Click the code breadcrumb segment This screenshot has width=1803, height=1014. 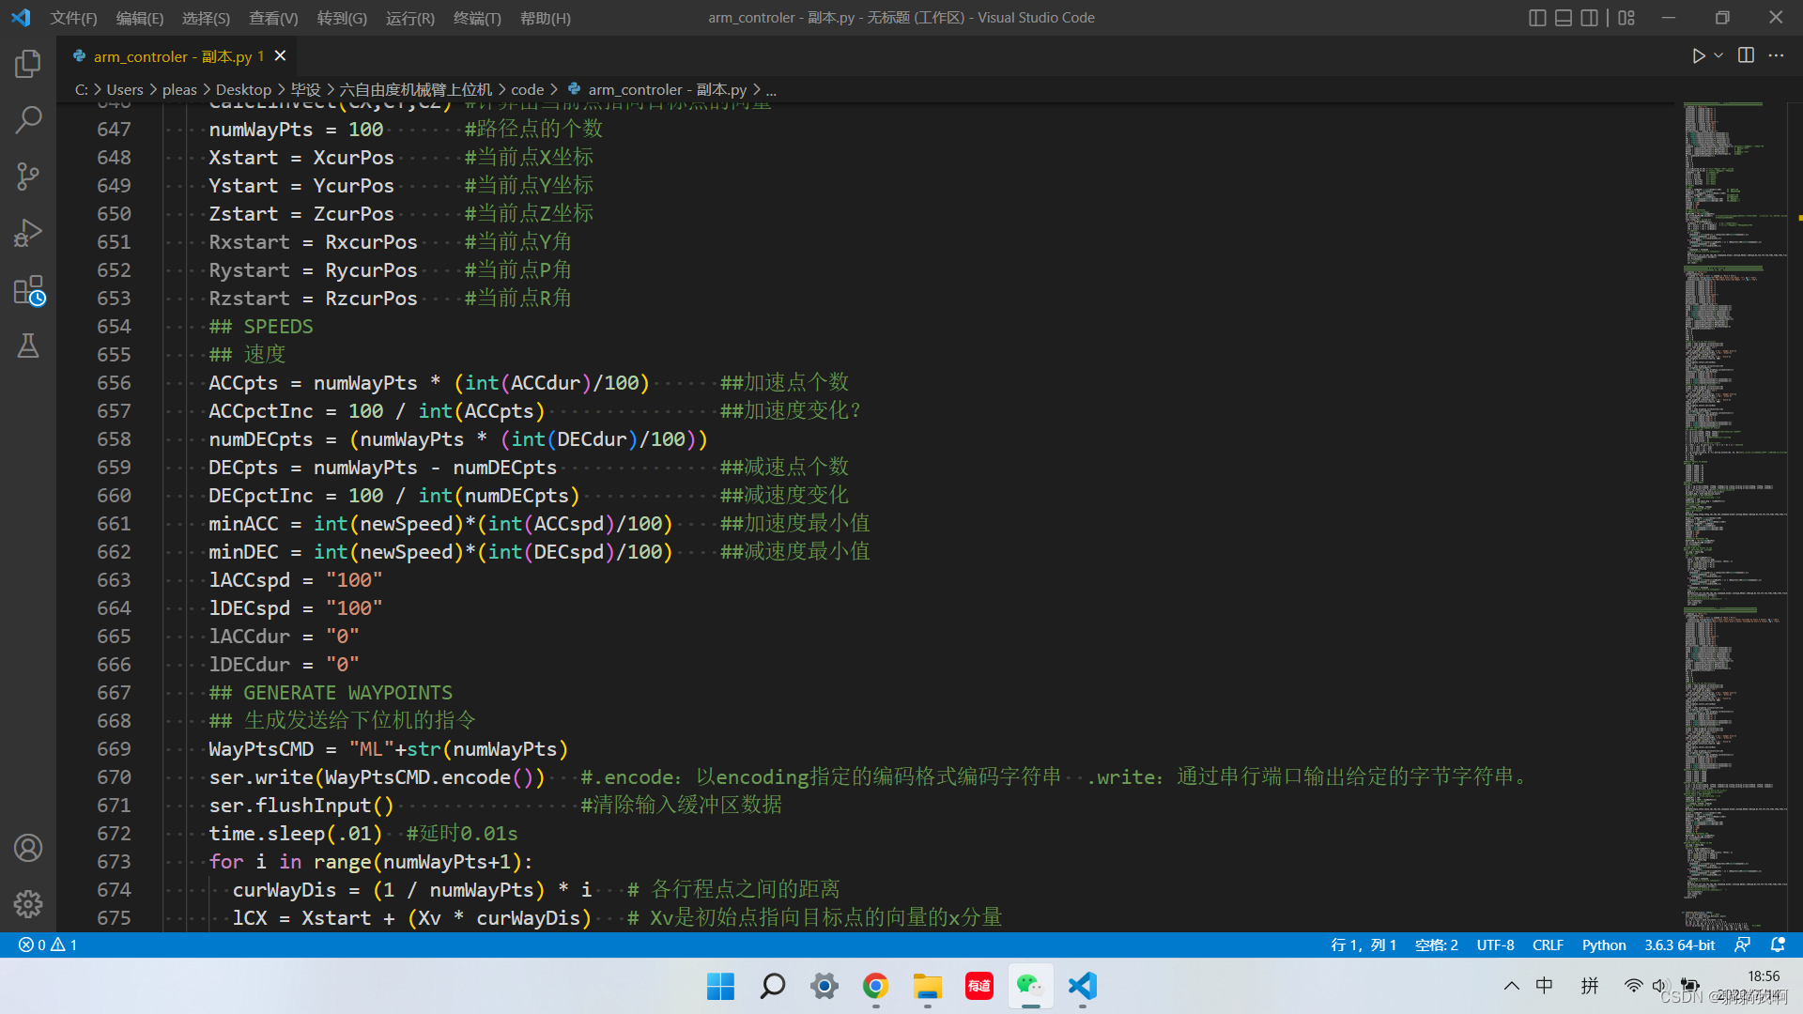pos(527,89)
